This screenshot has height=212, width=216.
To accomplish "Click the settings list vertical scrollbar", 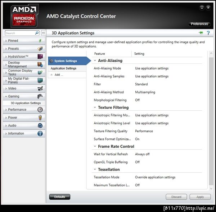I will [211, 122].
